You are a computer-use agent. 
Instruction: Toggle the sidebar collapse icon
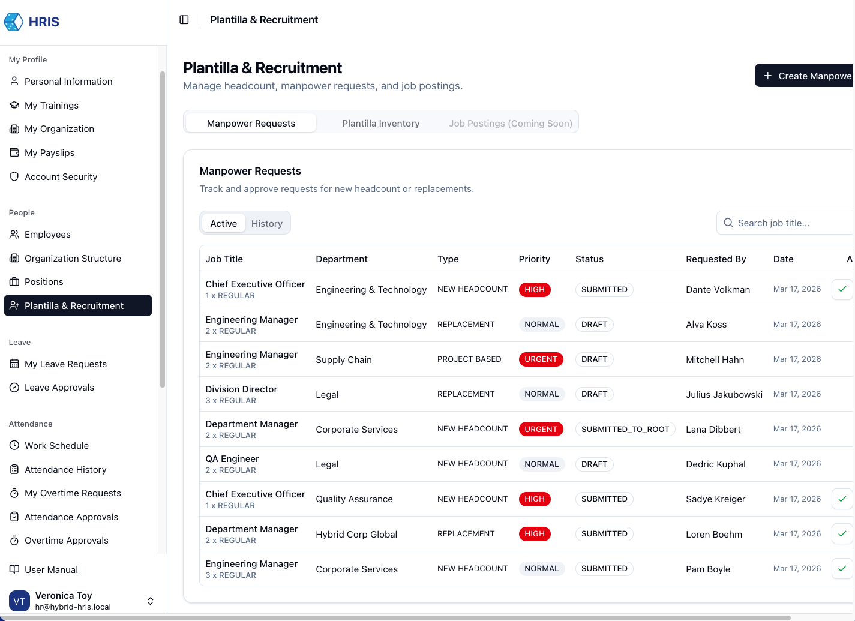pos(184,20)
